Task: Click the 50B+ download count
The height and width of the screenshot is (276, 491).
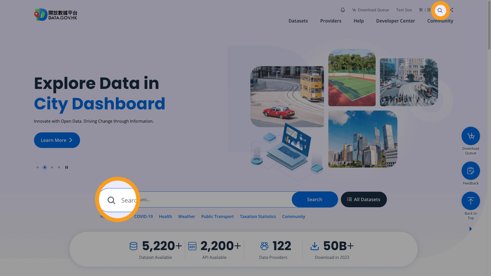Action: (x=339, y=246)
